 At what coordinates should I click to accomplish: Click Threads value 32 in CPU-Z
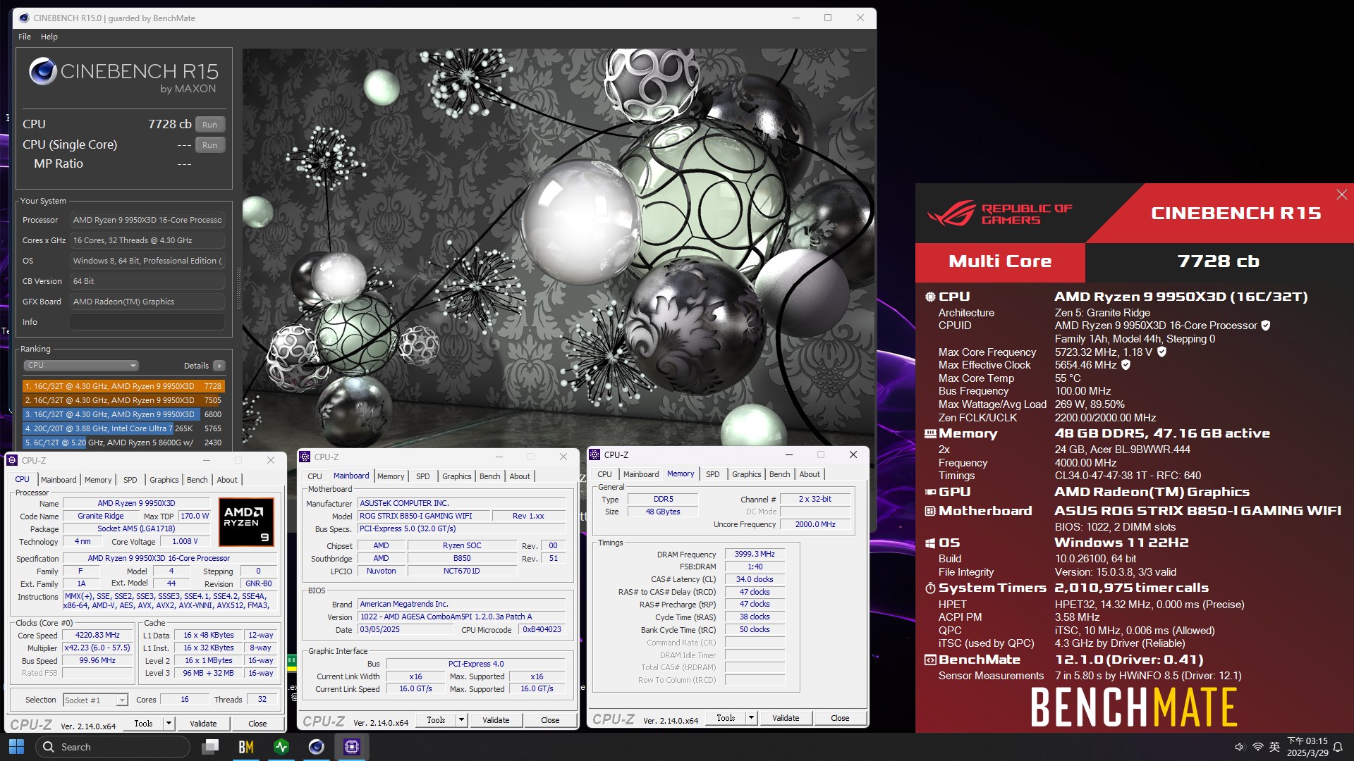pyautogui.click(x=262, y=700)
